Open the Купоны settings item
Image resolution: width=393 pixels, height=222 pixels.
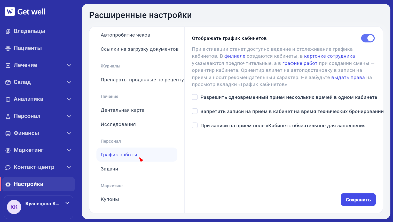pos(110,199)
